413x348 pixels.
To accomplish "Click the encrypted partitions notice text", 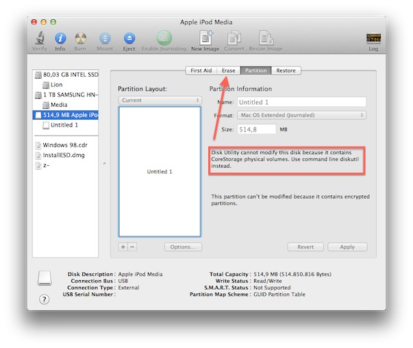I will click(x=290, y=200).
